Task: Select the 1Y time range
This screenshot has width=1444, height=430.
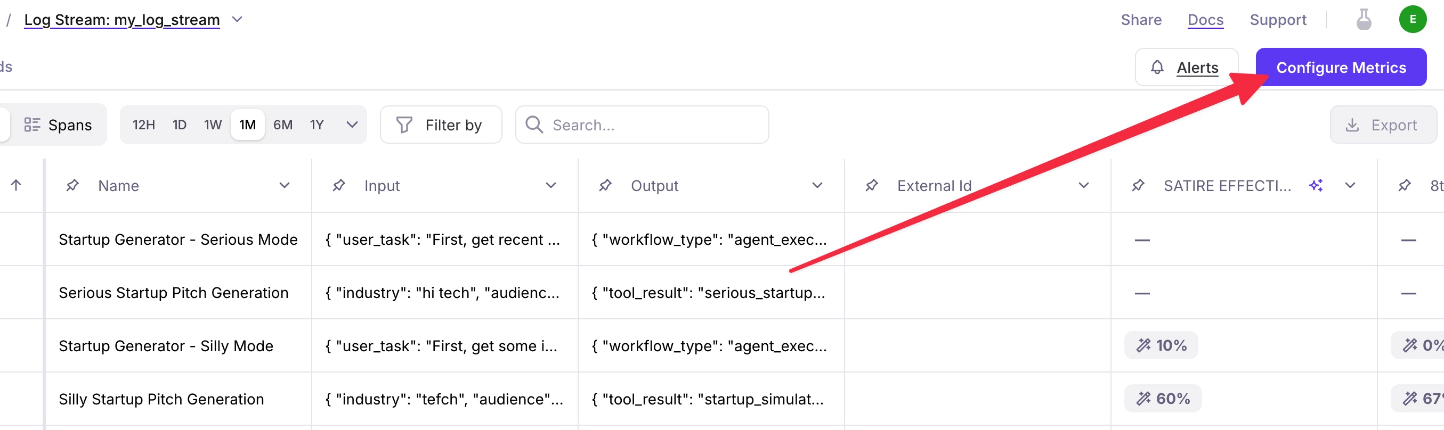Action: pos(317,125)
